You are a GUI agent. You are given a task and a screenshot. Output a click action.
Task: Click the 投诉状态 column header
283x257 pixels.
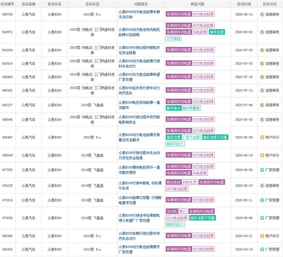270,4
